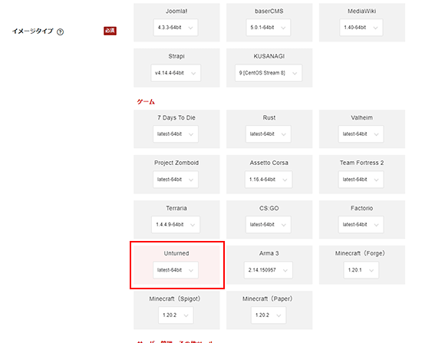This screenshot has width=422, height=343.
Task: Open the Valheim version dropdown
Action: tap(361, 134)
